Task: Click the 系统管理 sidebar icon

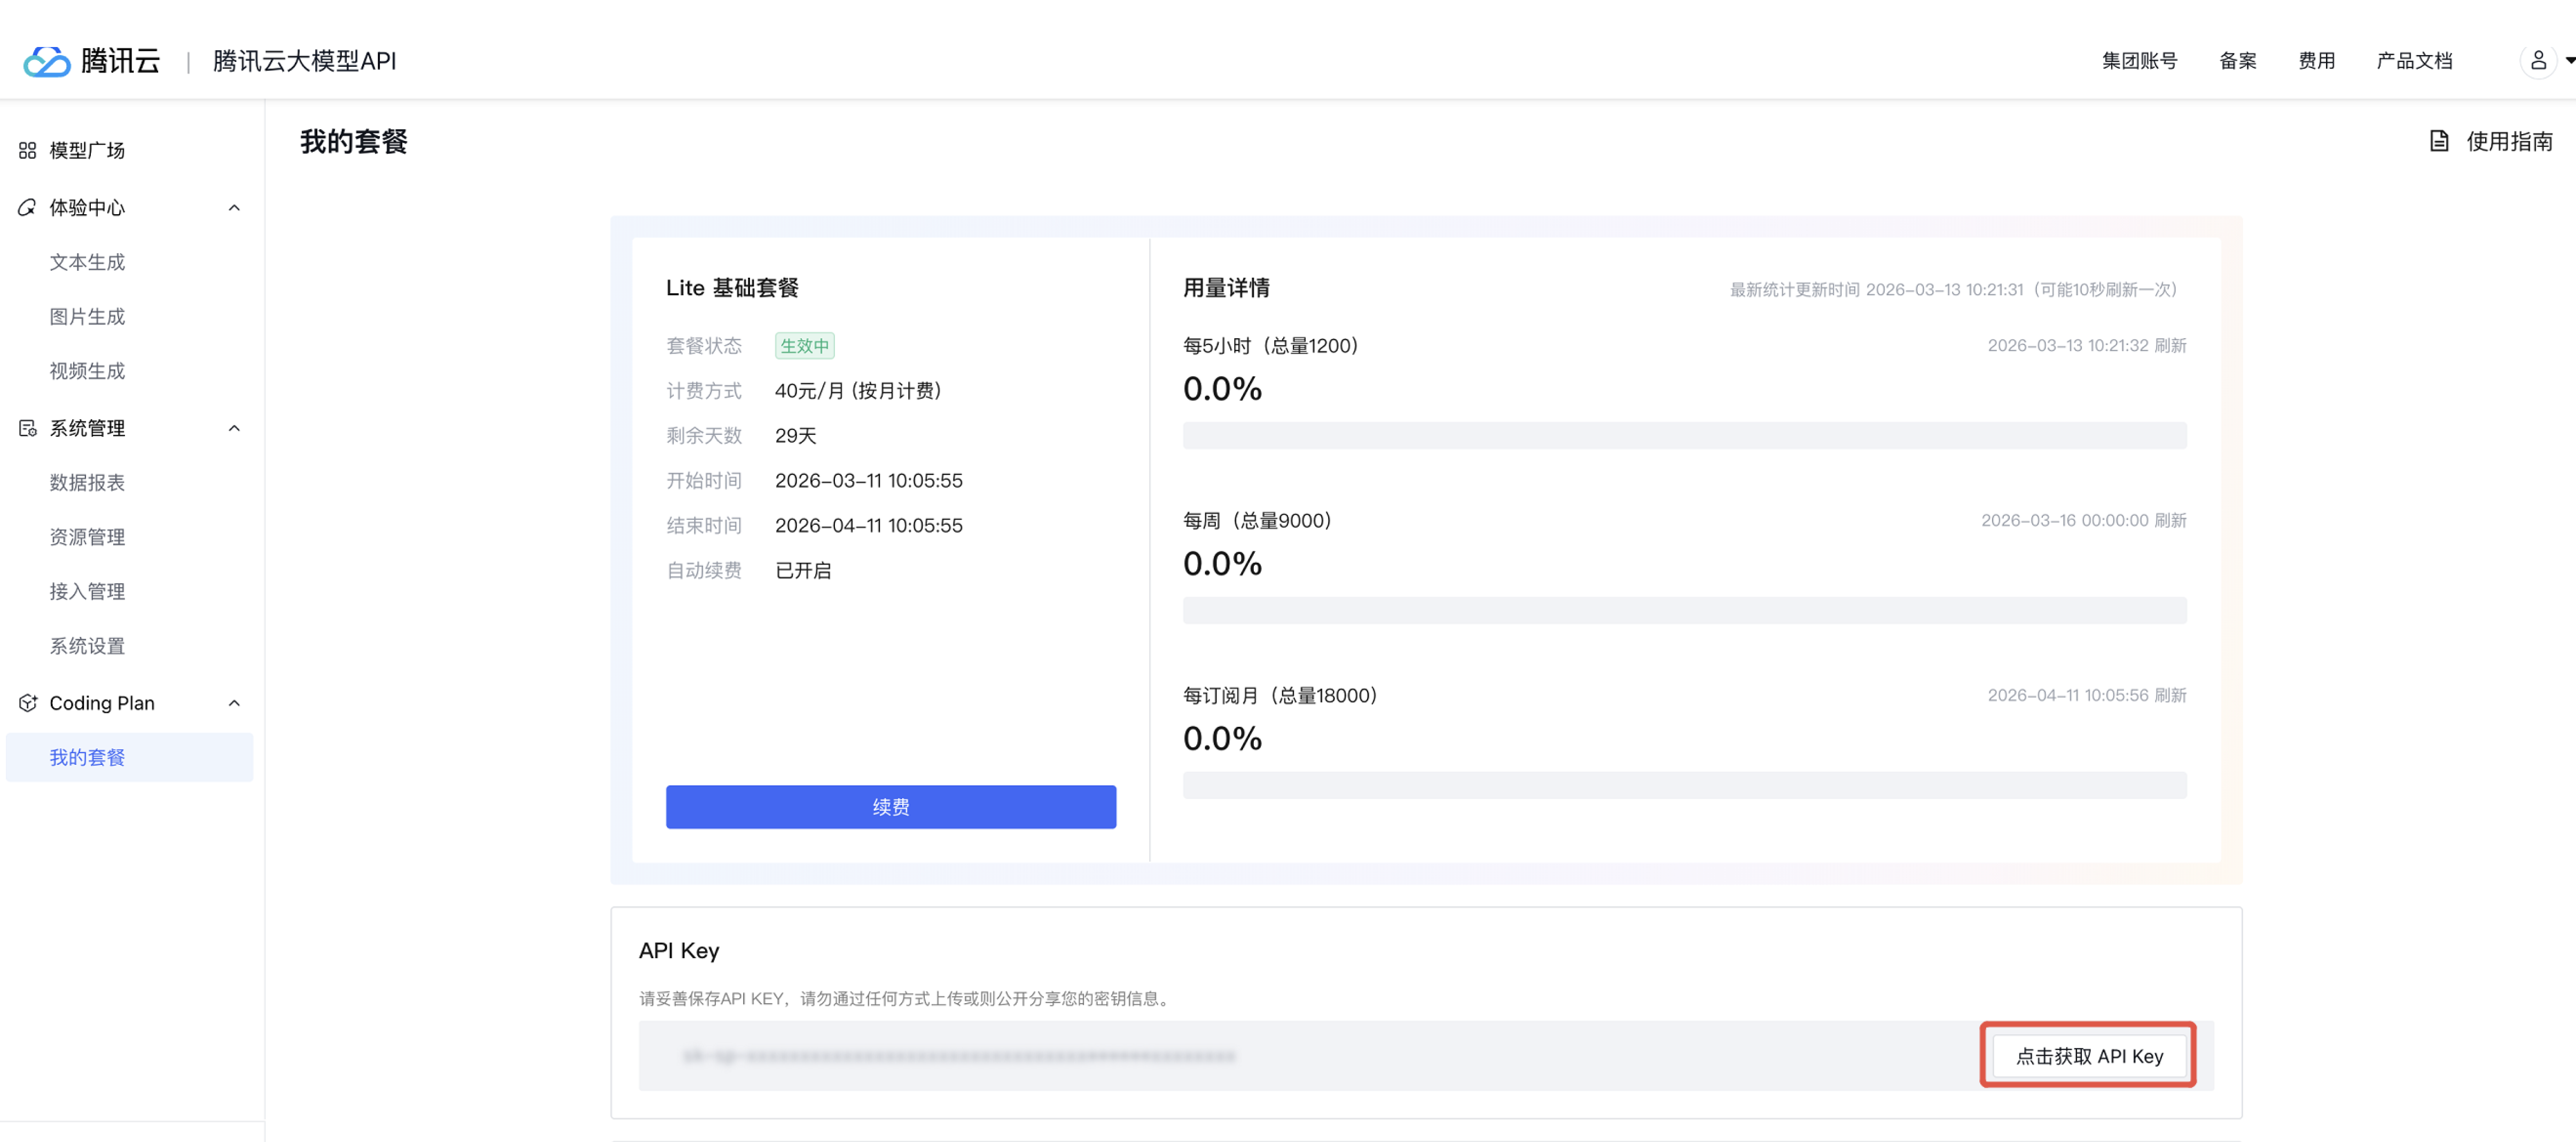Action: [27, 428]
